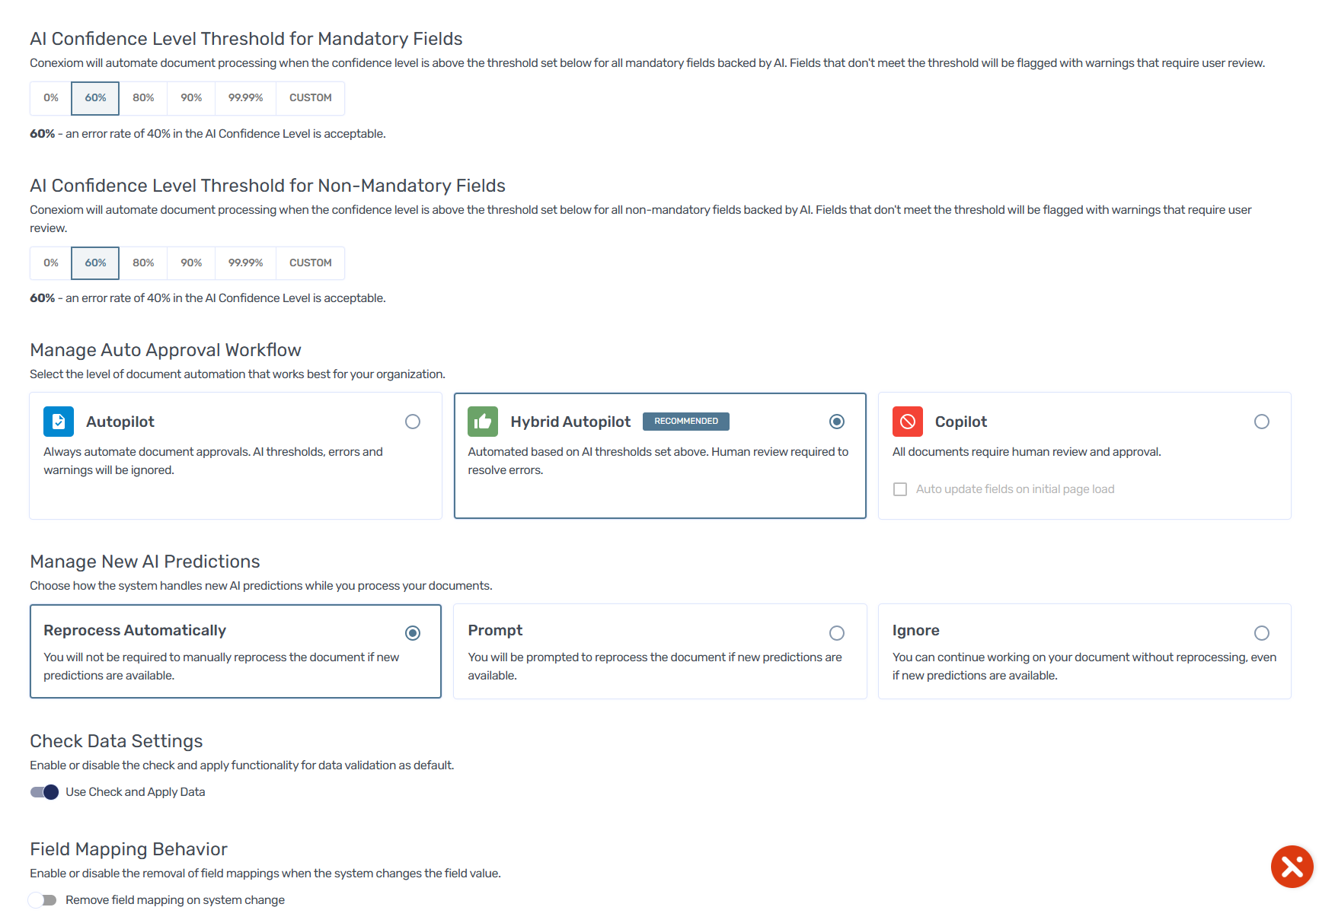The height and width of the screenshot is (923, 1319).
Task: Choose CUSTOM threshold for non-mandatory fields
Action: [x=310, y=263]
